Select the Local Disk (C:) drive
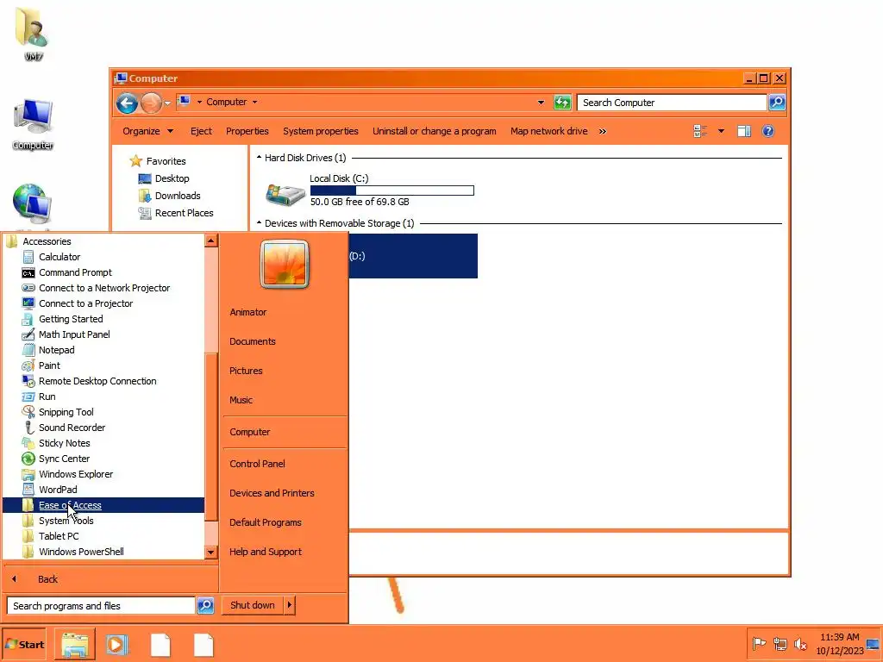The image size is (883, 662). pos(369,190)
